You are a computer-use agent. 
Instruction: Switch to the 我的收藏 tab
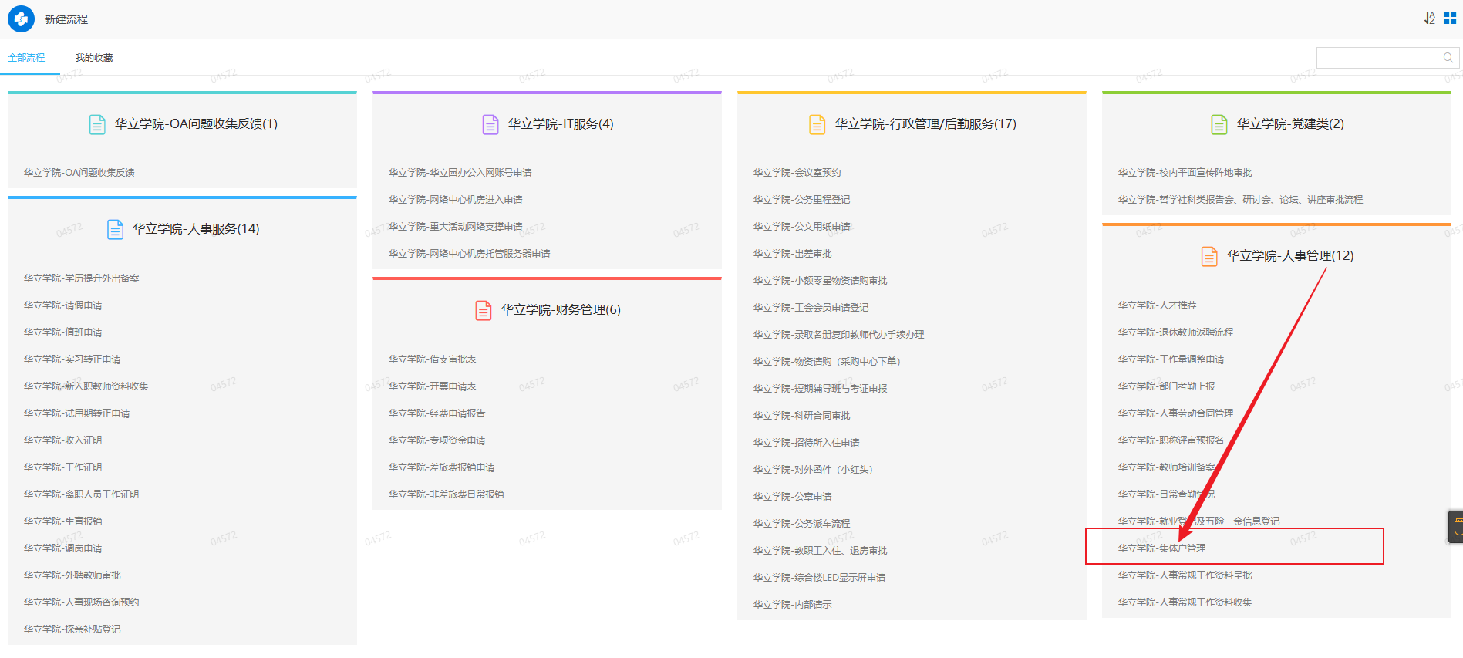pos(94,58)
